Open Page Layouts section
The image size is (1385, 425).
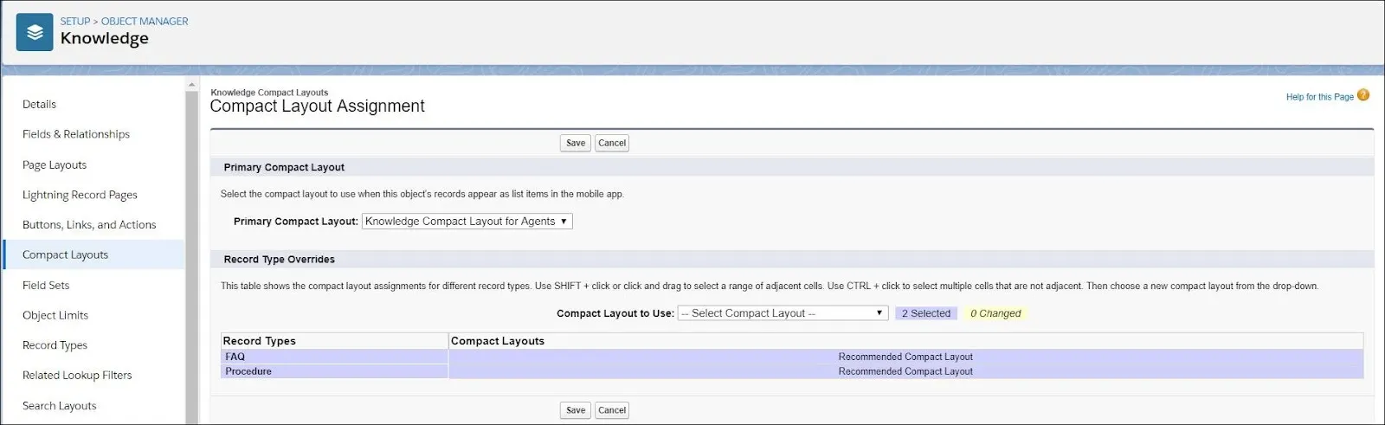tap(55, 164)
